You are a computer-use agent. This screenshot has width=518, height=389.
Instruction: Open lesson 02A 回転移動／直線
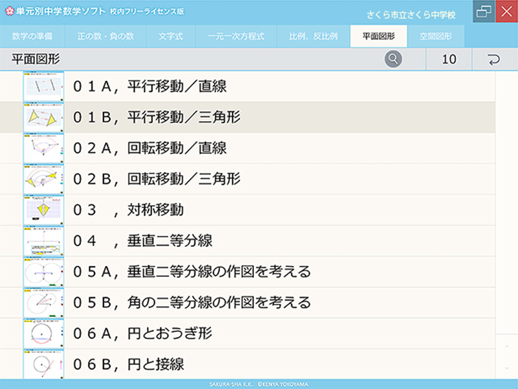[150, 148]
